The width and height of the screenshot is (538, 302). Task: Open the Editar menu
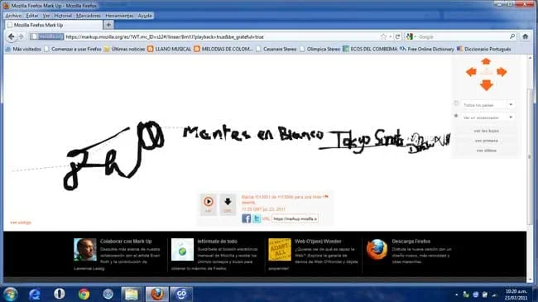(x=32, y=16)
